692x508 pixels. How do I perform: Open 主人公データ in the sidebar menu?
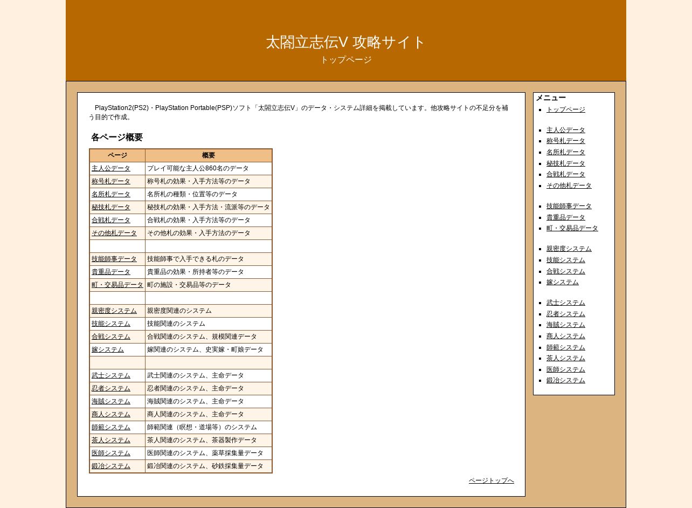[565, 130]
